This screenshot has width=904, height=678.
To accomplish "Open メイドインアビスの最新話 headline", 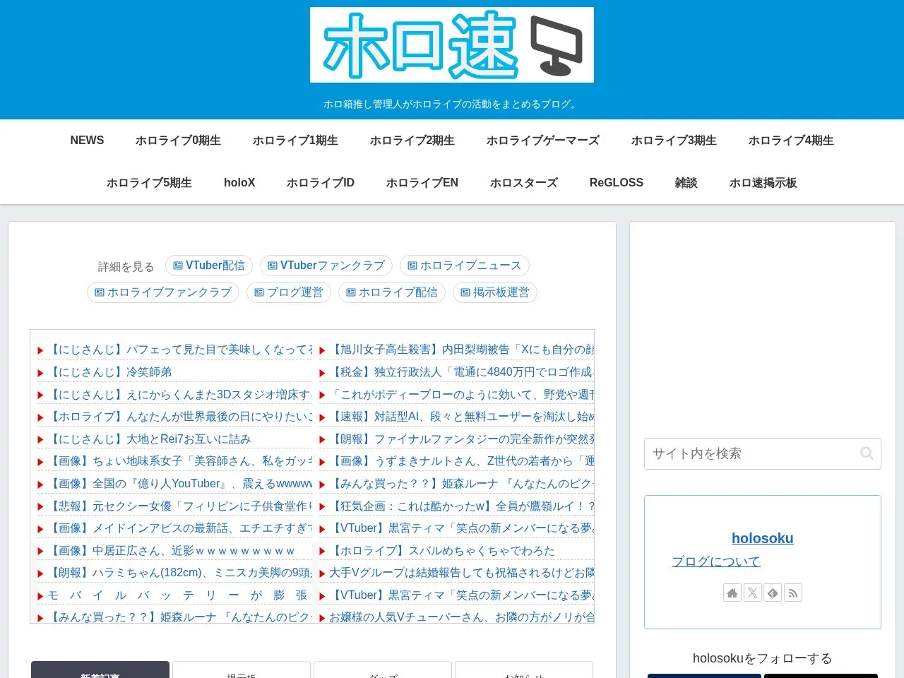I will (180, 528).
